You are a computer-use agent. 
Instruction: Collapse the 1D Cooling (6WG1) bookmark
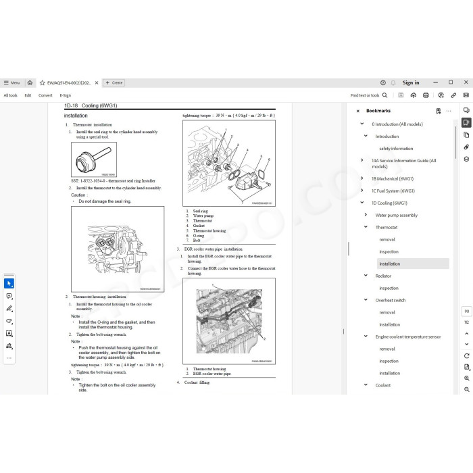pyautogui.click(x=362, y=203)
